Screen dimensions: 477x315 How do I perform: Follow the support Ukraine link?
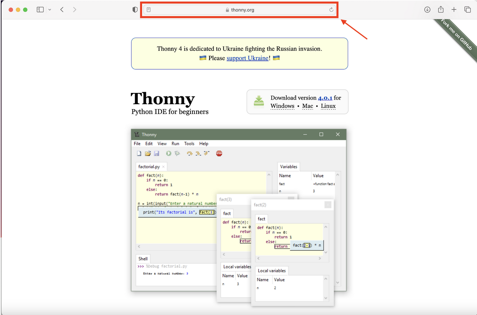point(247,58)
